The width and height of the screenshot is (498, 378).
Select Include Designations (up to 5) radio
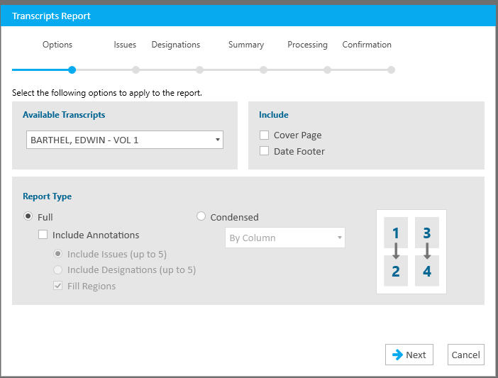(x=57, y=269)
